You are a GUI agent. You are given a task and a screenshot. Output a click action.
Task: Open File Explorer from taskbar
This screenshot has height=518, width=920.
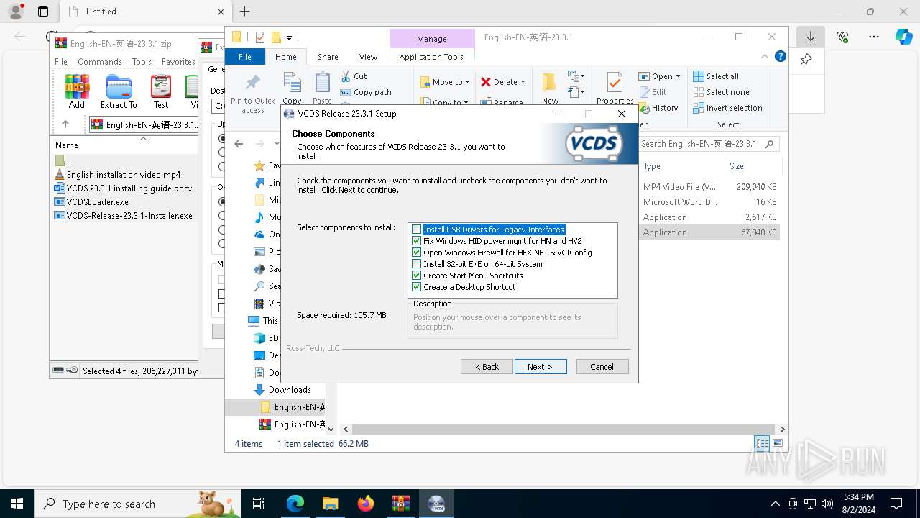[x=331, y=504]
